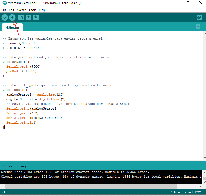Upload the sketch with the arrow button
Viewport: 206px width, 196px height.
12,18
